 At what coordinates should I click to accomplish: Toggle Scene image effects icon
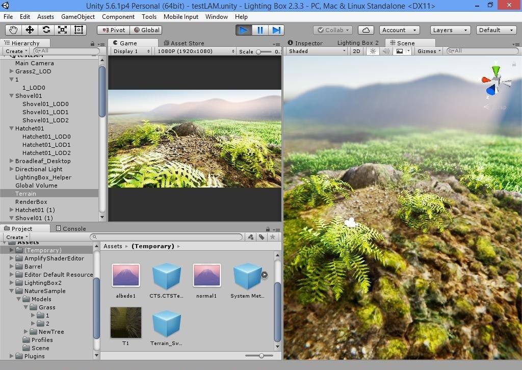pos(400,51)
